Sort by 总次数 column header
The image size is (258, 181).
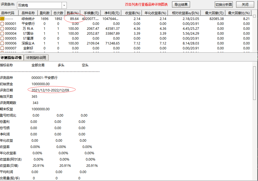coord(58,13)
